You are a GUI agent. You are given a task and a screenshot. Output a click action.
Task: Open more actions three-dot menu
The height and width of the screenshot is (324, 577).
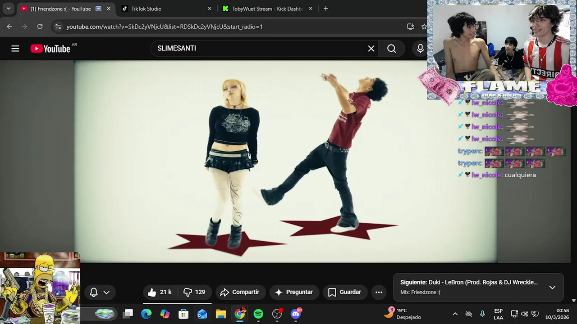tap(379, 292)
